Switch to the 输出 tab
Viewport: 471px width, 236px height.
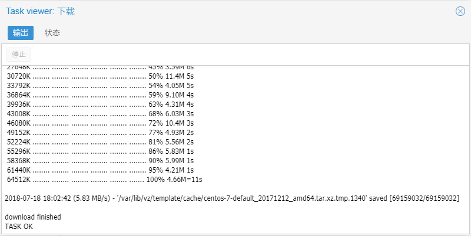(x=20, y=33)
